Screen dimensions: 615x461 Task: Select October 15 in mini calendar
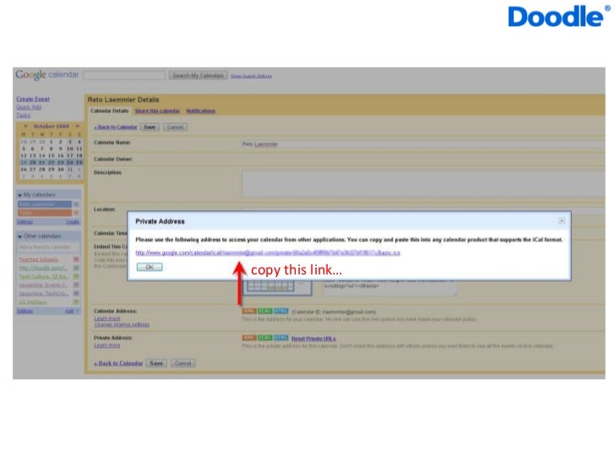point(52,155)
